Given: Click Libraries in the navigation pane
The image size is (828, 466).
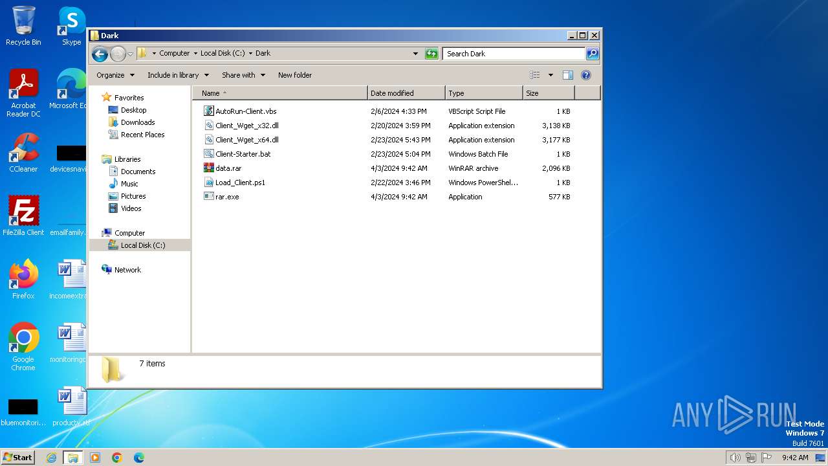Looking at the screenshot, I should pos(127,159).
